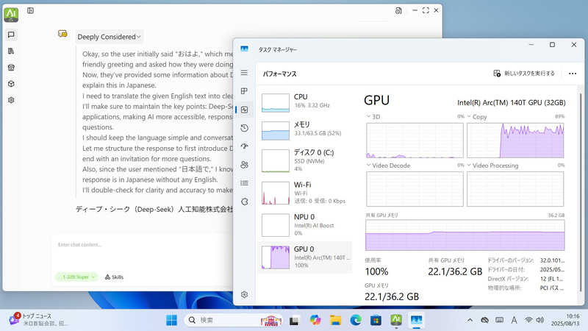Click the Skills button in chat box

pos(114,277)
